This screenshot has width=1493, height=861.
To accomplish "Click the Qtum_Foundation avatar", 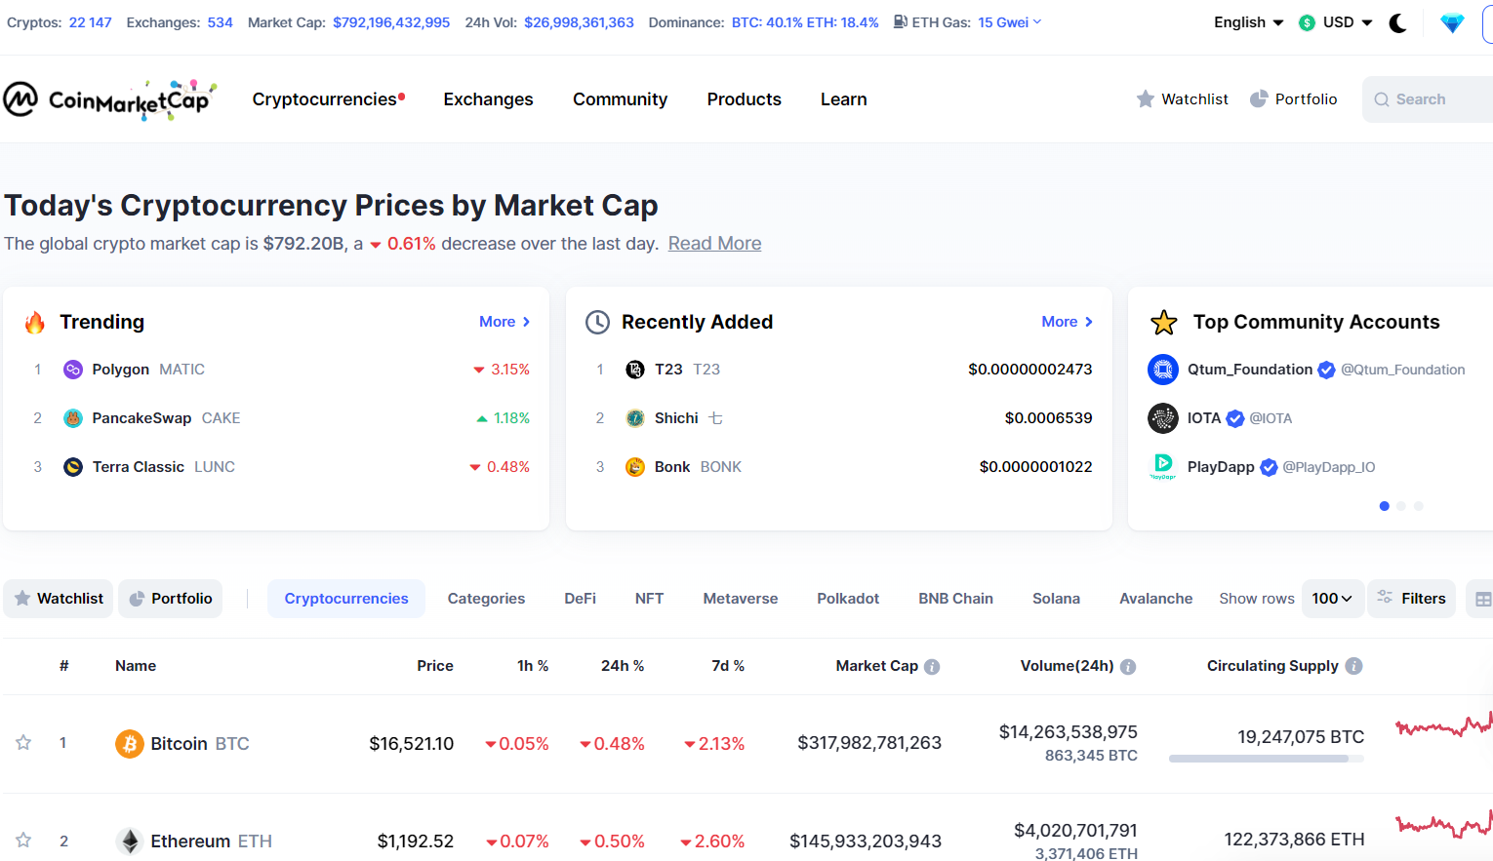I will (1163, 370).
